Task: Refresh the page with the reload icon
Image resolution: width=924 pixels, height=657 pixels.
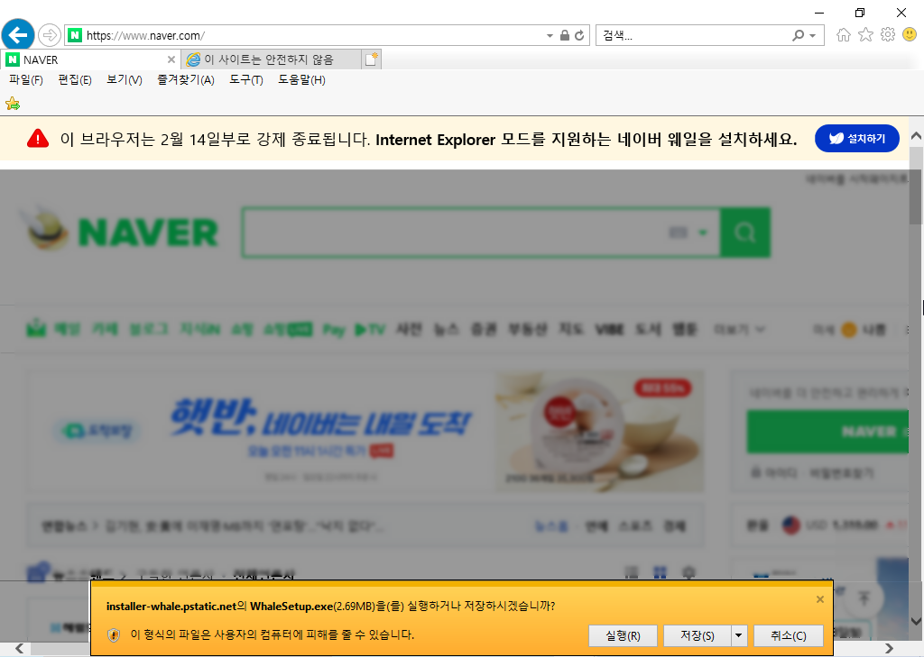Action: click(579, 35)
